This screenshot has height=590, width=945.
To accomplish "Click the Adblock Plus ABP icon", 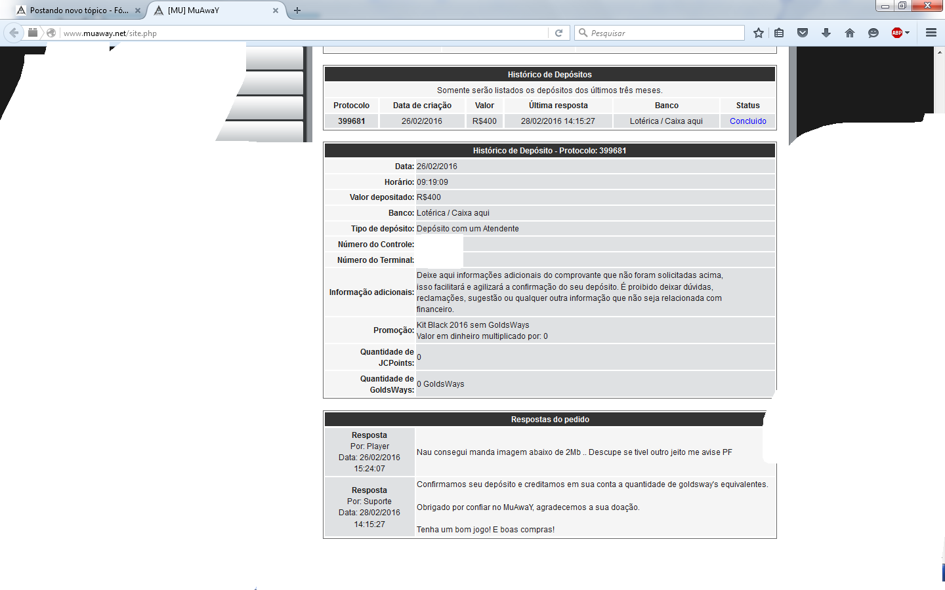I will coord(896,33).
